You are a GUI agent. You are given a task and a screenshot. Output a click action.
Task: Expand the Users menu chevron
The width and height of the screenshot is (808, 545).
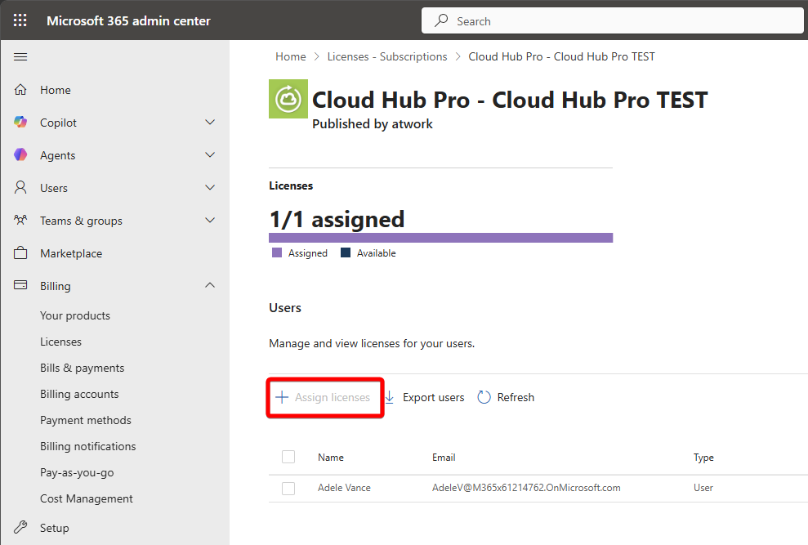[210, 187]
